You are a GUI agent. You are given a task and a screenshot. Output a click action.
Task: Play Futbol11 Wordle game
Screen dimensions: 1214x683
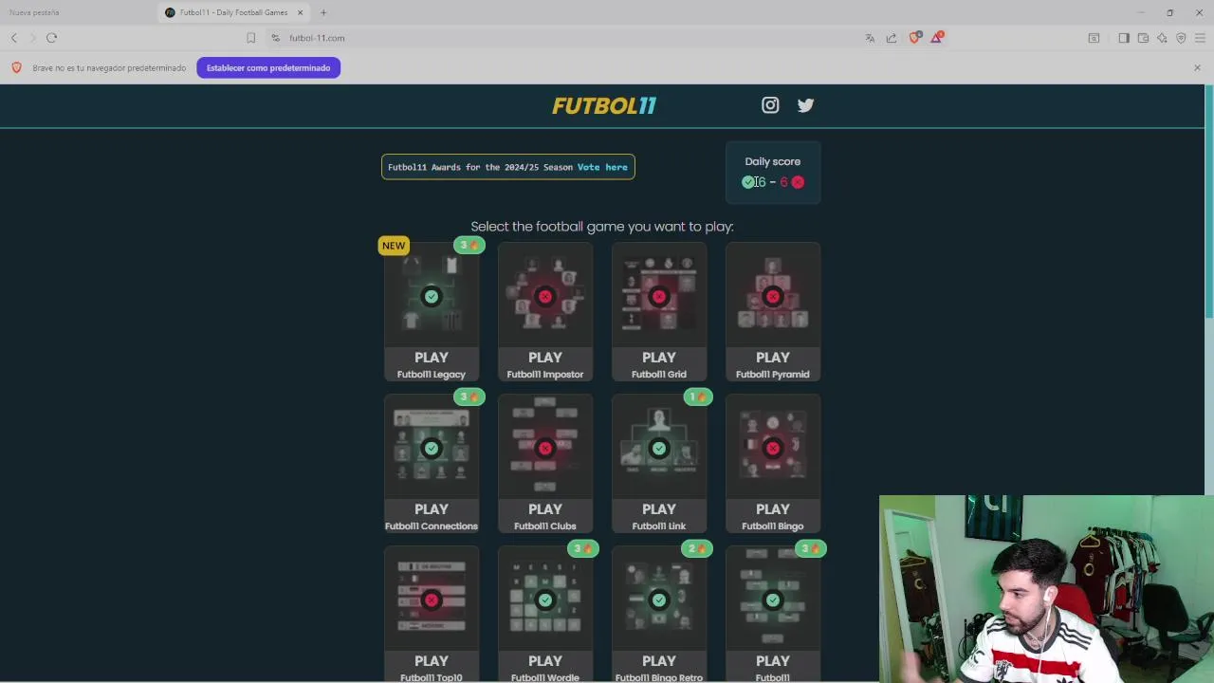545,615
